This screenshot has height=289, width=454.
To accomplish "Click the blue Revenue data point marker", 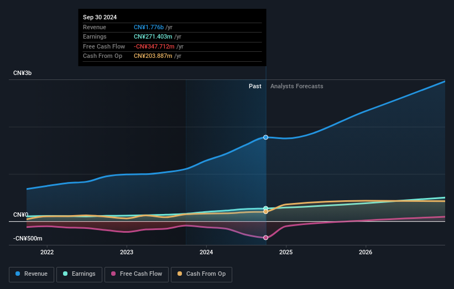I will pyautogui.click(x=265, y=137).
